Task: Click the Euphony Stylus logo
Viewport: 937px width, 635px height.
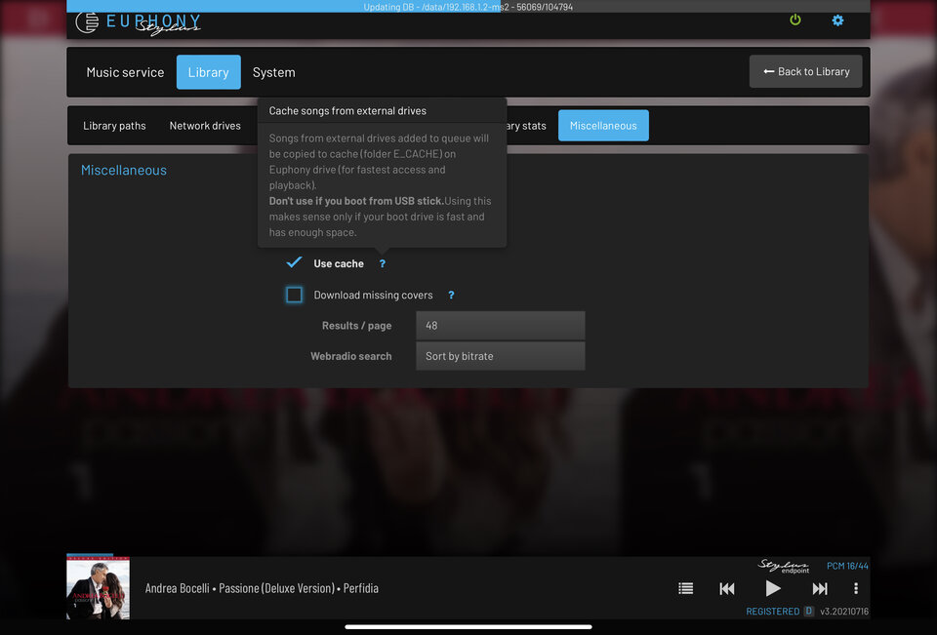Action: coord(138,22)
